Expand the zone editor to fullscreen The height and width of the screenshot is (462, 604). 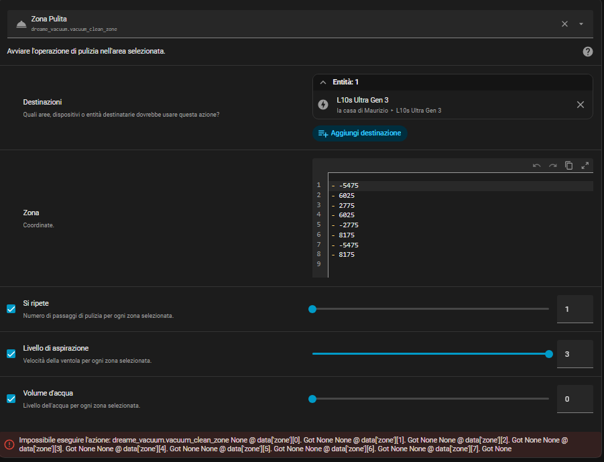point(585,166)
